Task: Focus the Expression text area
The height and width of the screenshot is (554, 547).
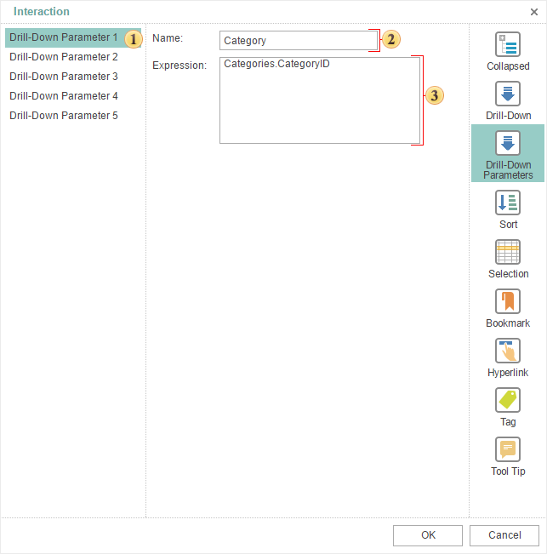Action: tap(319, 111)
